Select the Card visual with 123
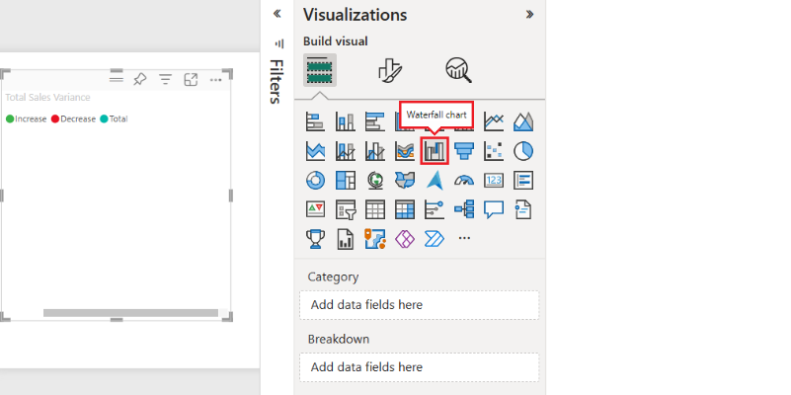The image size is (791, 395). point(494,180)
